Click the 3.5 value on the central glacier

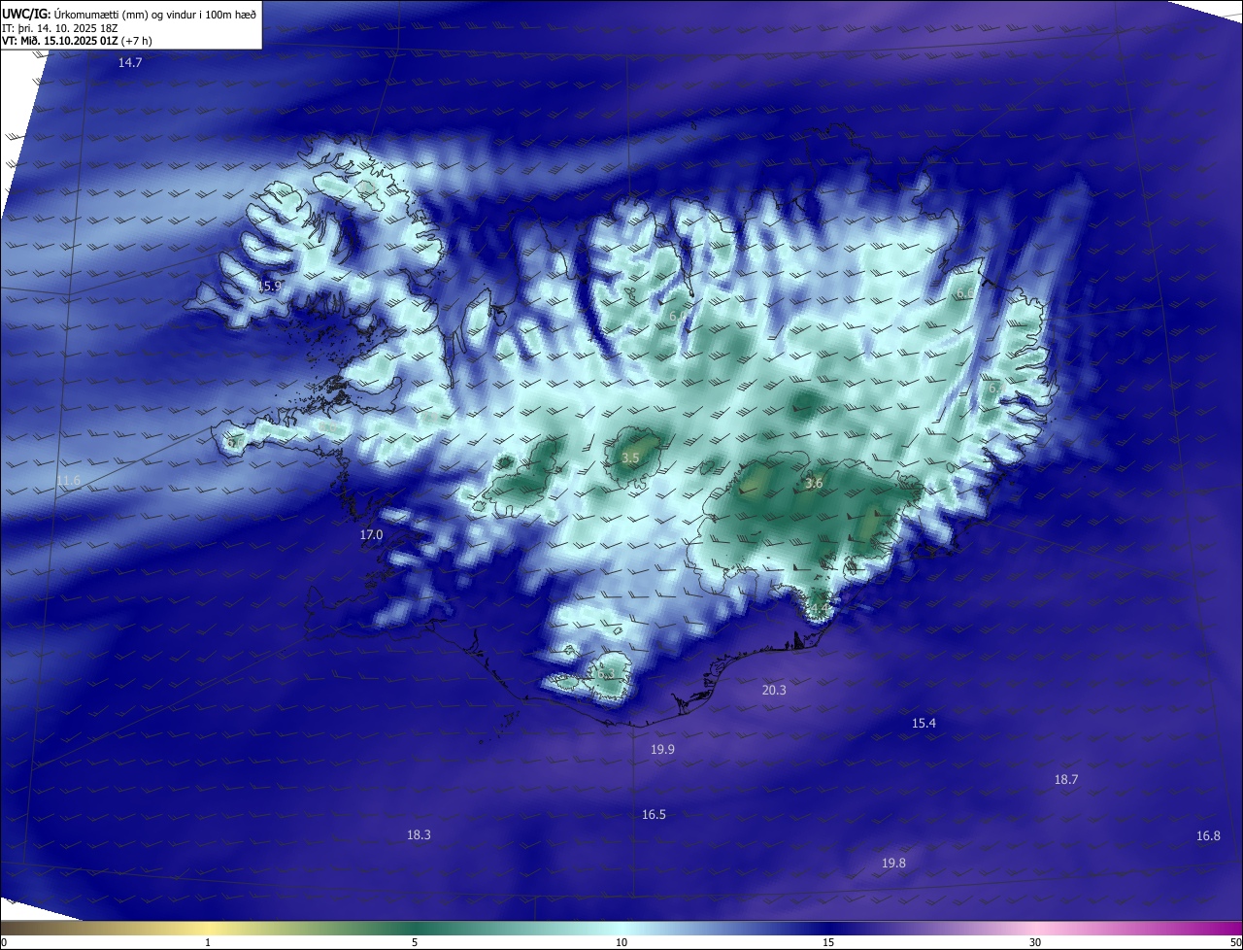(x=629, y=458)
